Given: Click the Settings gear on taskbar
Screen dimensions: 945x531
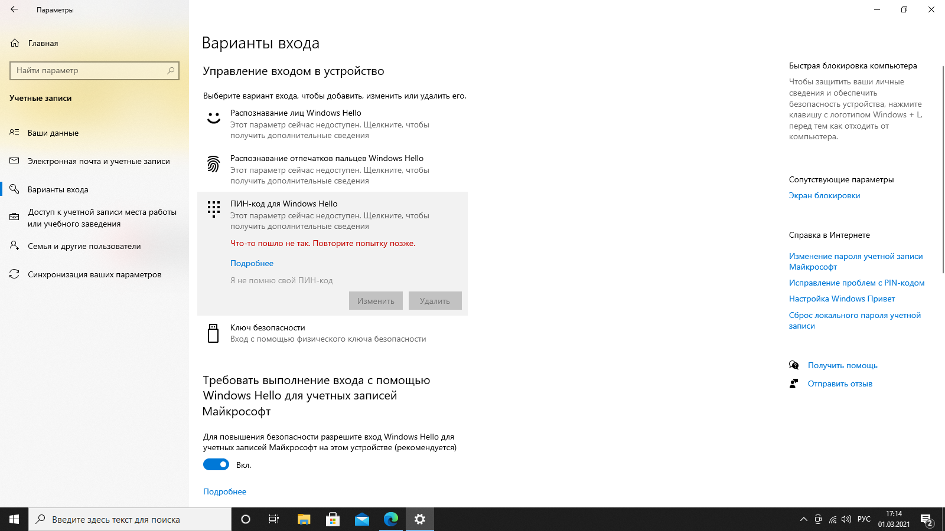Looking at the screenshot, I should (420, 519).
